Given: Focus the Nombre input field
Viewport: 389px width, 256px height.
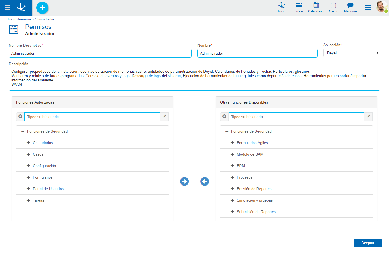Looking at the screenshot, I should tap(257, 53).
